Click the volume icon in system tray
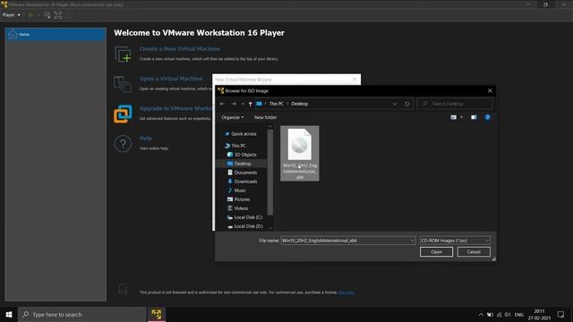 508,315
